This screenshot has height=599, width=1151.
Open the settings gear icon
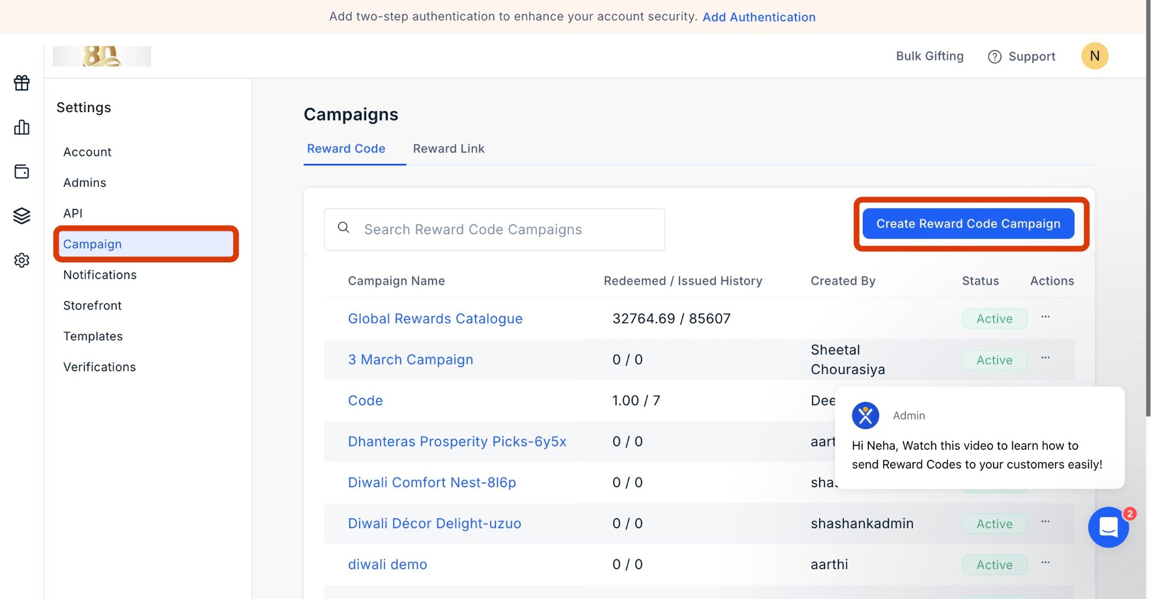[x=22, y=260]
